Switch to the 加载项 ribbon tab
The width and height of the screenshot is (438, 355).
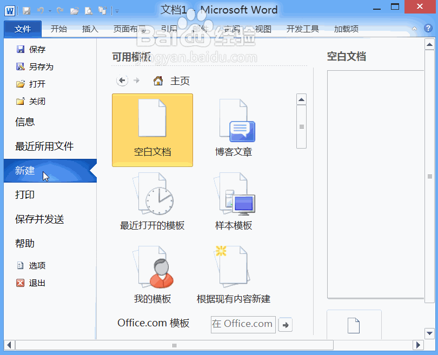click(x=346, y=29)
